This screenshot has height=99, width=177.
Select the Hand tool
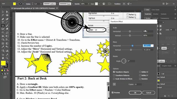coord(3,58)
